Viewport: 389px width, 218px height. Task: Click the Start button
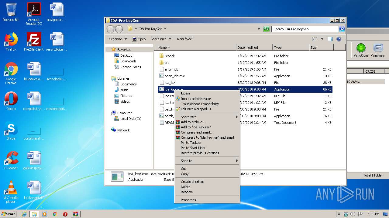(x=9, y=214)
